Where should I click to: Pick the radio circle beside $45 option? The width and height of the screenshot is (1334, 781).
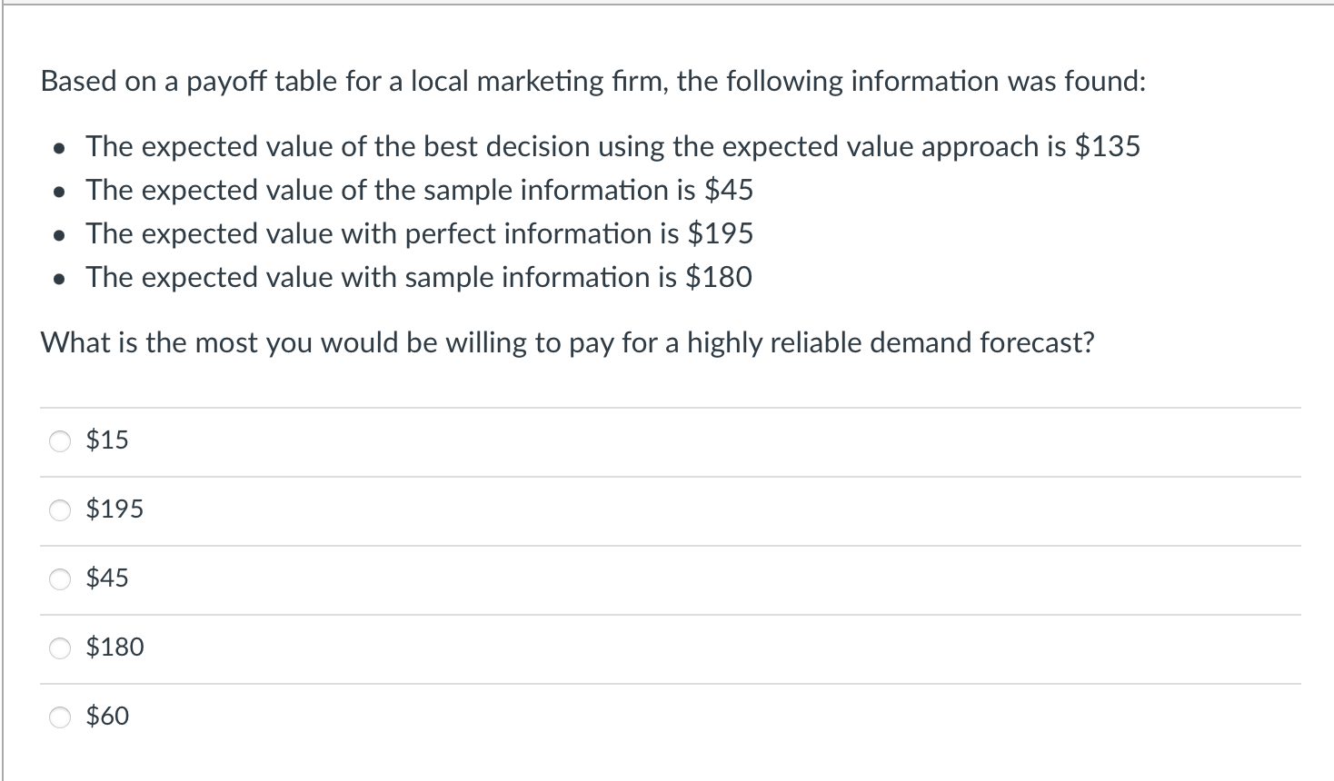60,579
